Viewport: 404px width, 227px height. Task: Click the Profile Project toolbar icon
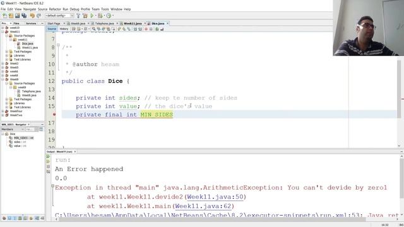[109, 16]
